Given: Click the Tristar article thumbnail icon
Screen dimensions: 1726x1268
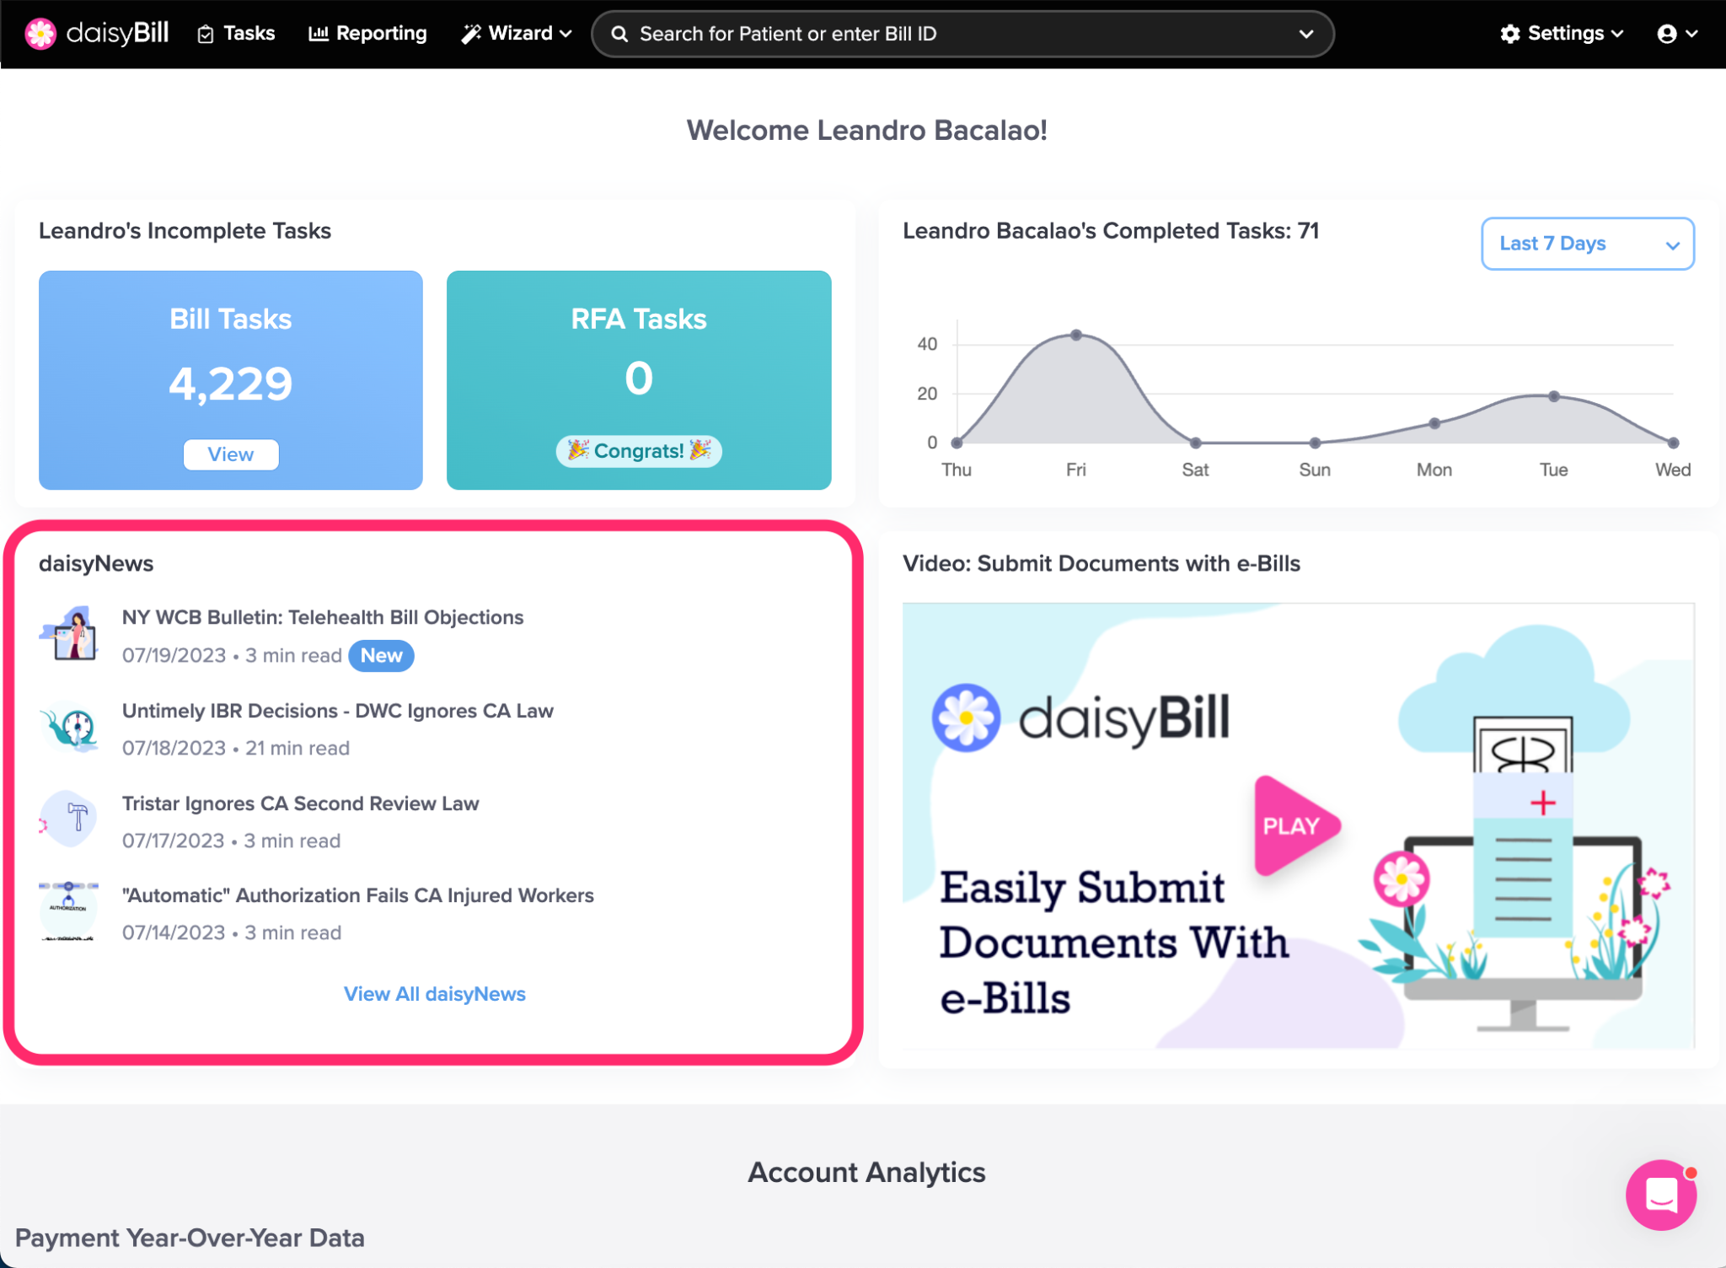Looking at the screenshot, I should (x=71, y=819).
